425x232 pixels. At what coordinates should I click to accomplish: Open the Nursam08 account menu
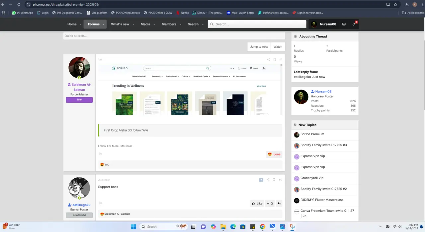tap(324, 24)
